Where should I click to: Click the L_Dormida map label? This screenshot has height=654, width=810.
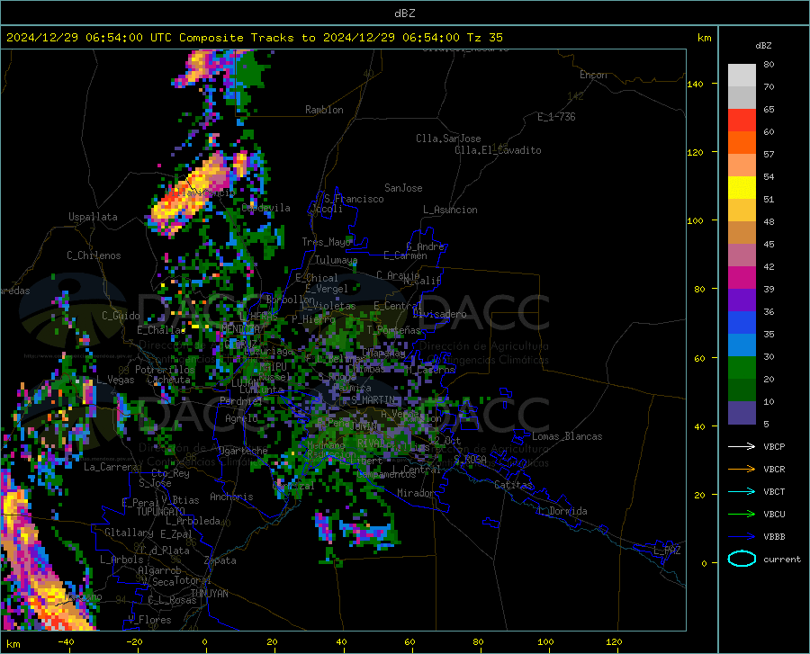562,511
